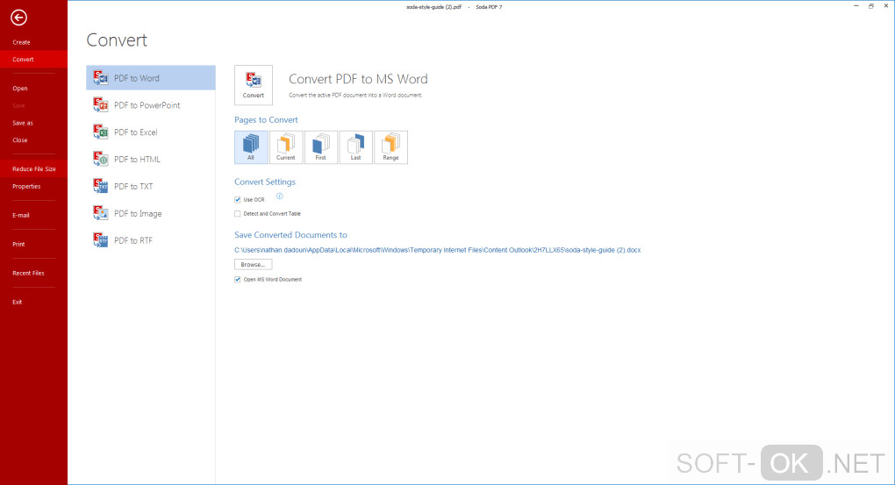Select the PDF to Image label
This screenshot has width=895, height=485.
point(138,213)
